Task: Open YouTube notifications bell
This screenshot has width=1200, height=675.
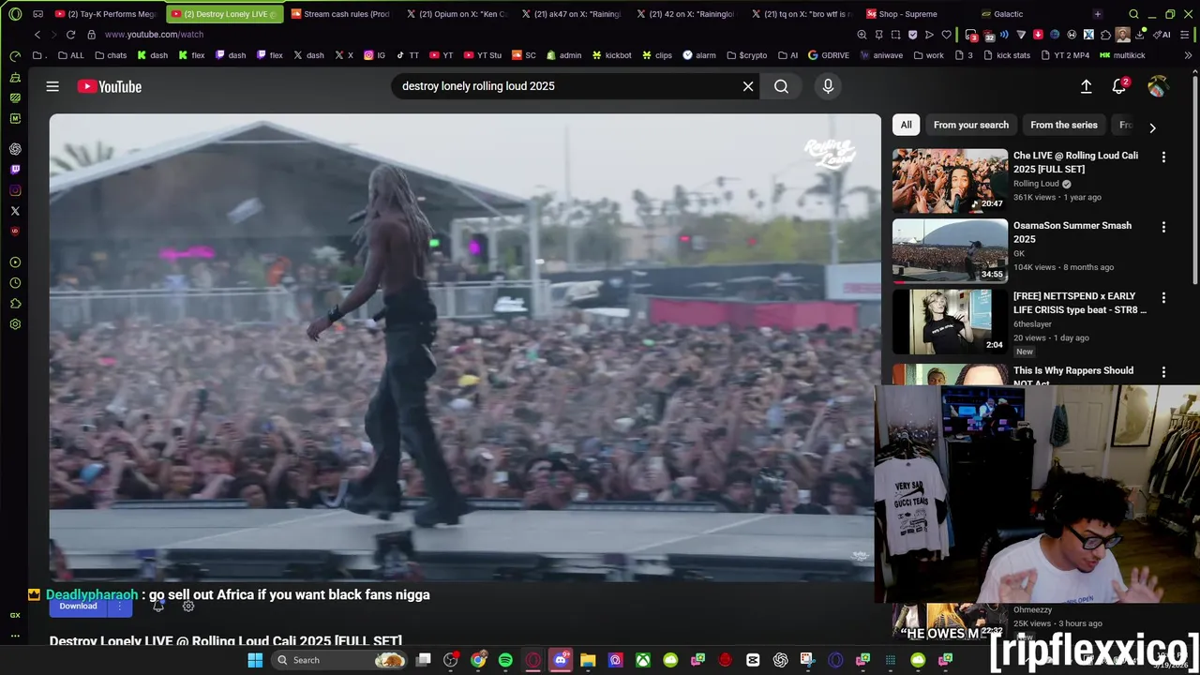Action: 1119,86
